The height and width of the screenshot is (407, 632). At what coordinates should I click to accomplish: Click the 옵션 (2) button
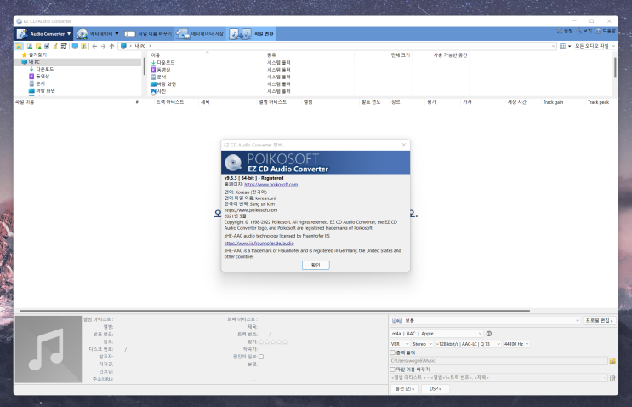(x=405, y=388)
